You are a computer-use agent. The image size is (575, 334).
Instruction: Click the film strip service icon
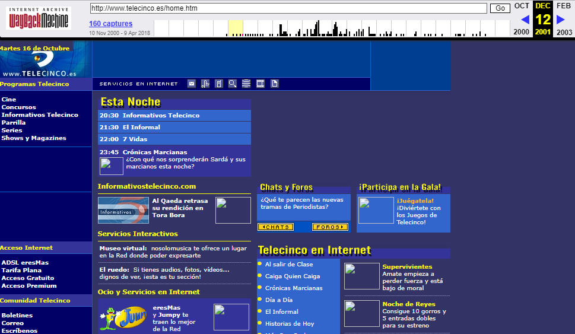[x=261, y=84]
